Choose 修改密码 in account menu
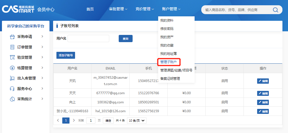The height and width of the screenshot is (133, 288). click(167, 29)
